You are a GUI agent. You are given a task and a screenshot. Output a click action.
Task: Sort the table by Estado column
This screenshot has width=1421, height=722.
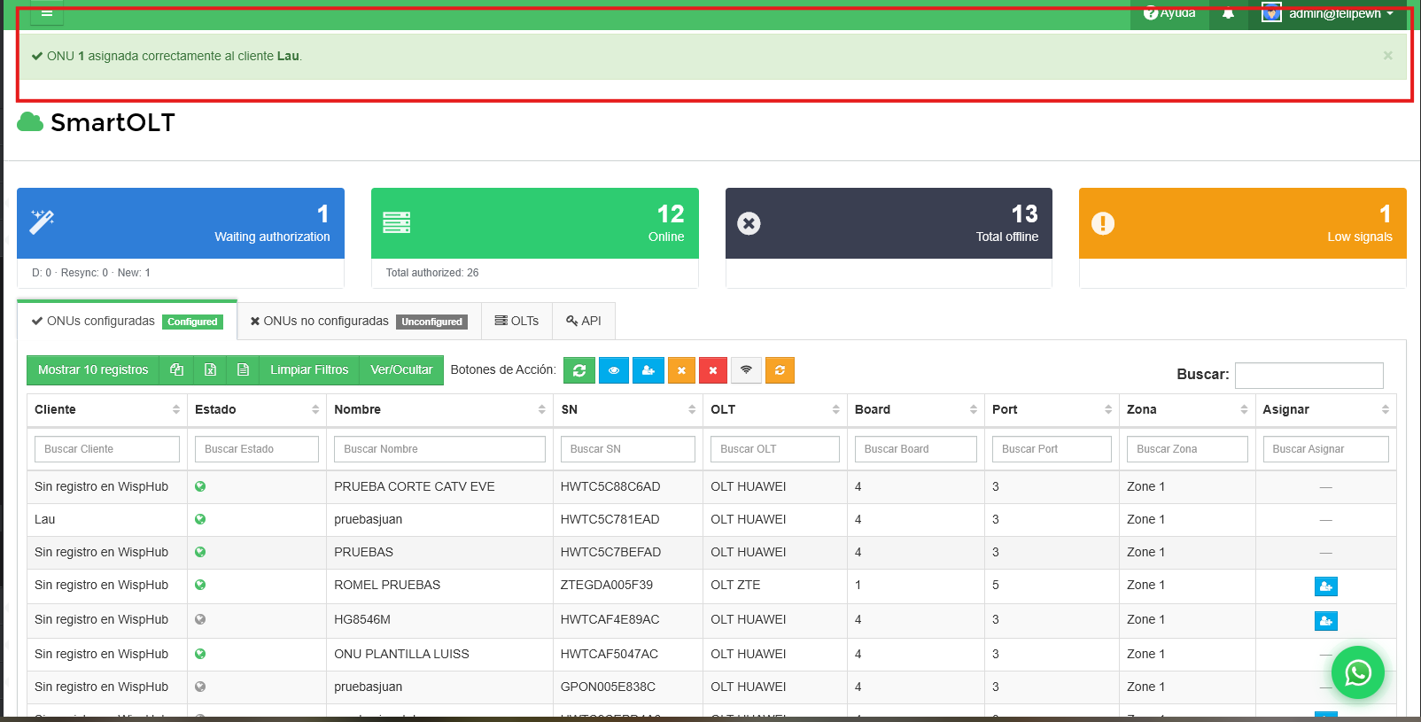(257, 409)
